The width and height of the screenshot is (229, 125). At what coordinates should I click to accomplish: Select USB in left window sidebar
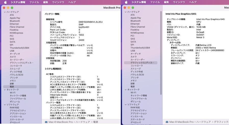(x=12, y=51)
